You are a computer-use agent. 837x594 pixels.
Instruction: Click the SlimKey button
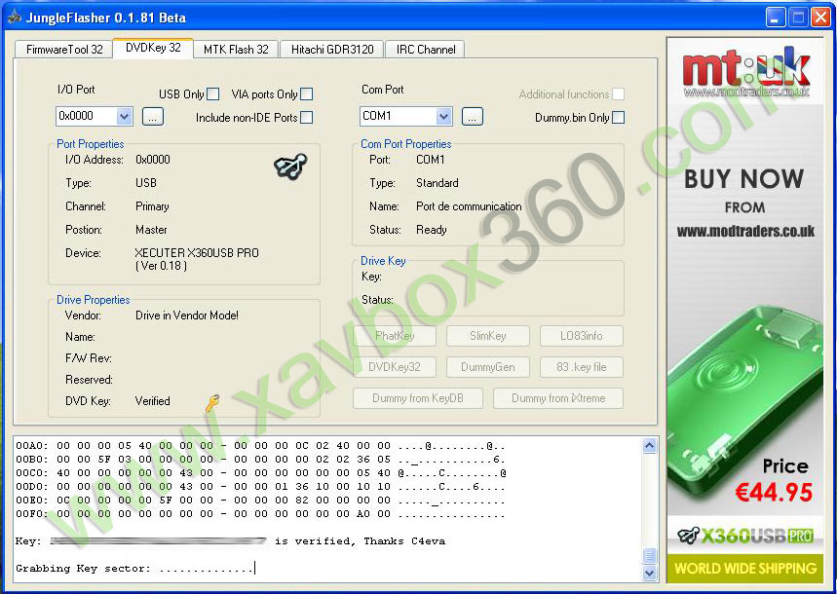[x=488, y=336]
